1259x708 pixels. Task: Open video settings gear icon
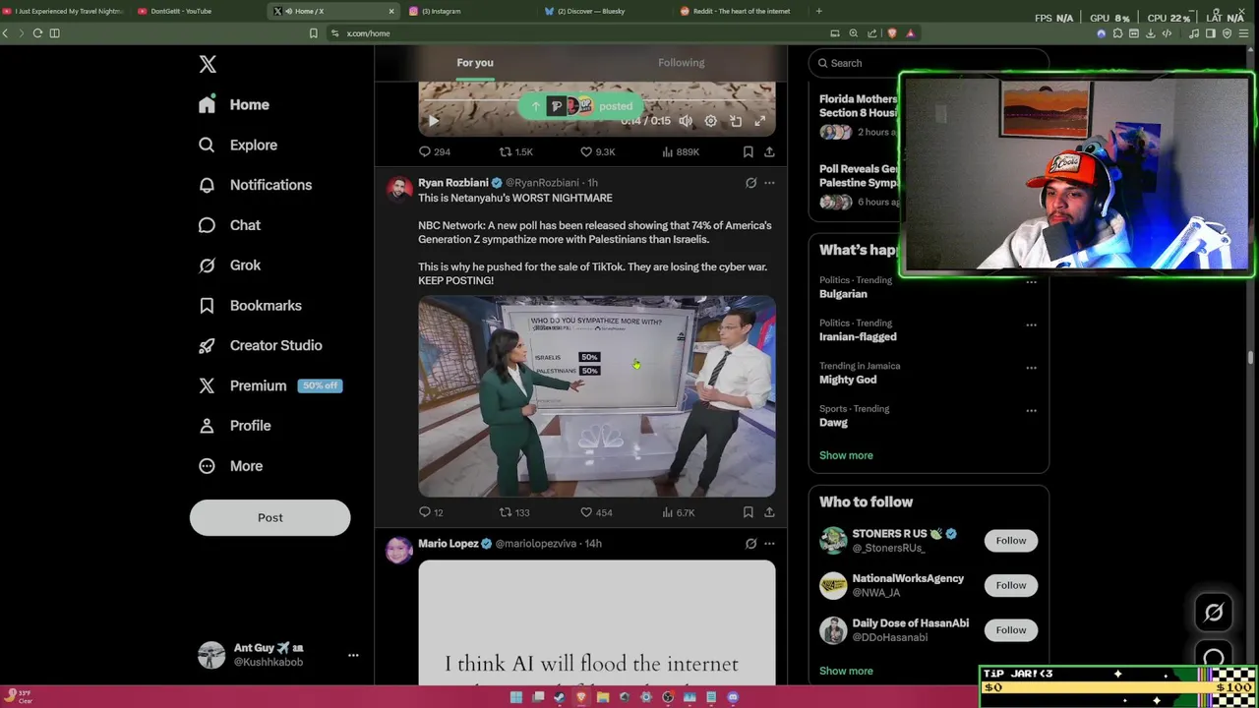pyautogui.click(x=711, y=121)
